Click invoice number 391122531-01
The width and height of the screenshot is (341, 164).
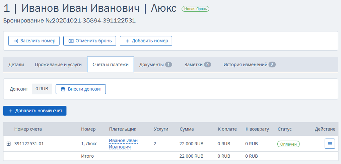tap(29, 144)
